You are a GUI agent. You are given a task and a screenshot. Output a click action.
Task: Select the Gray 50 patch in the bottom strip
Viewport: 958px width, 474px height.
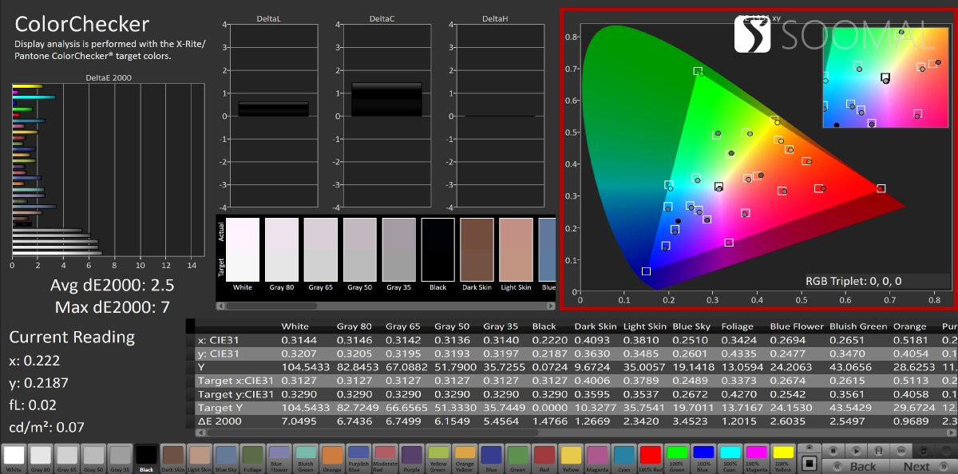[x=93, y=457]
